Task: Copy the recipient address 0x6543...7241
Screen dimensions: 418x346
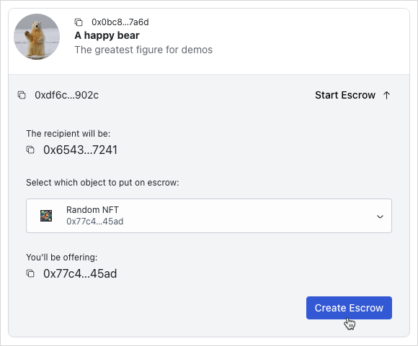Action: click(x=30, y=150)
